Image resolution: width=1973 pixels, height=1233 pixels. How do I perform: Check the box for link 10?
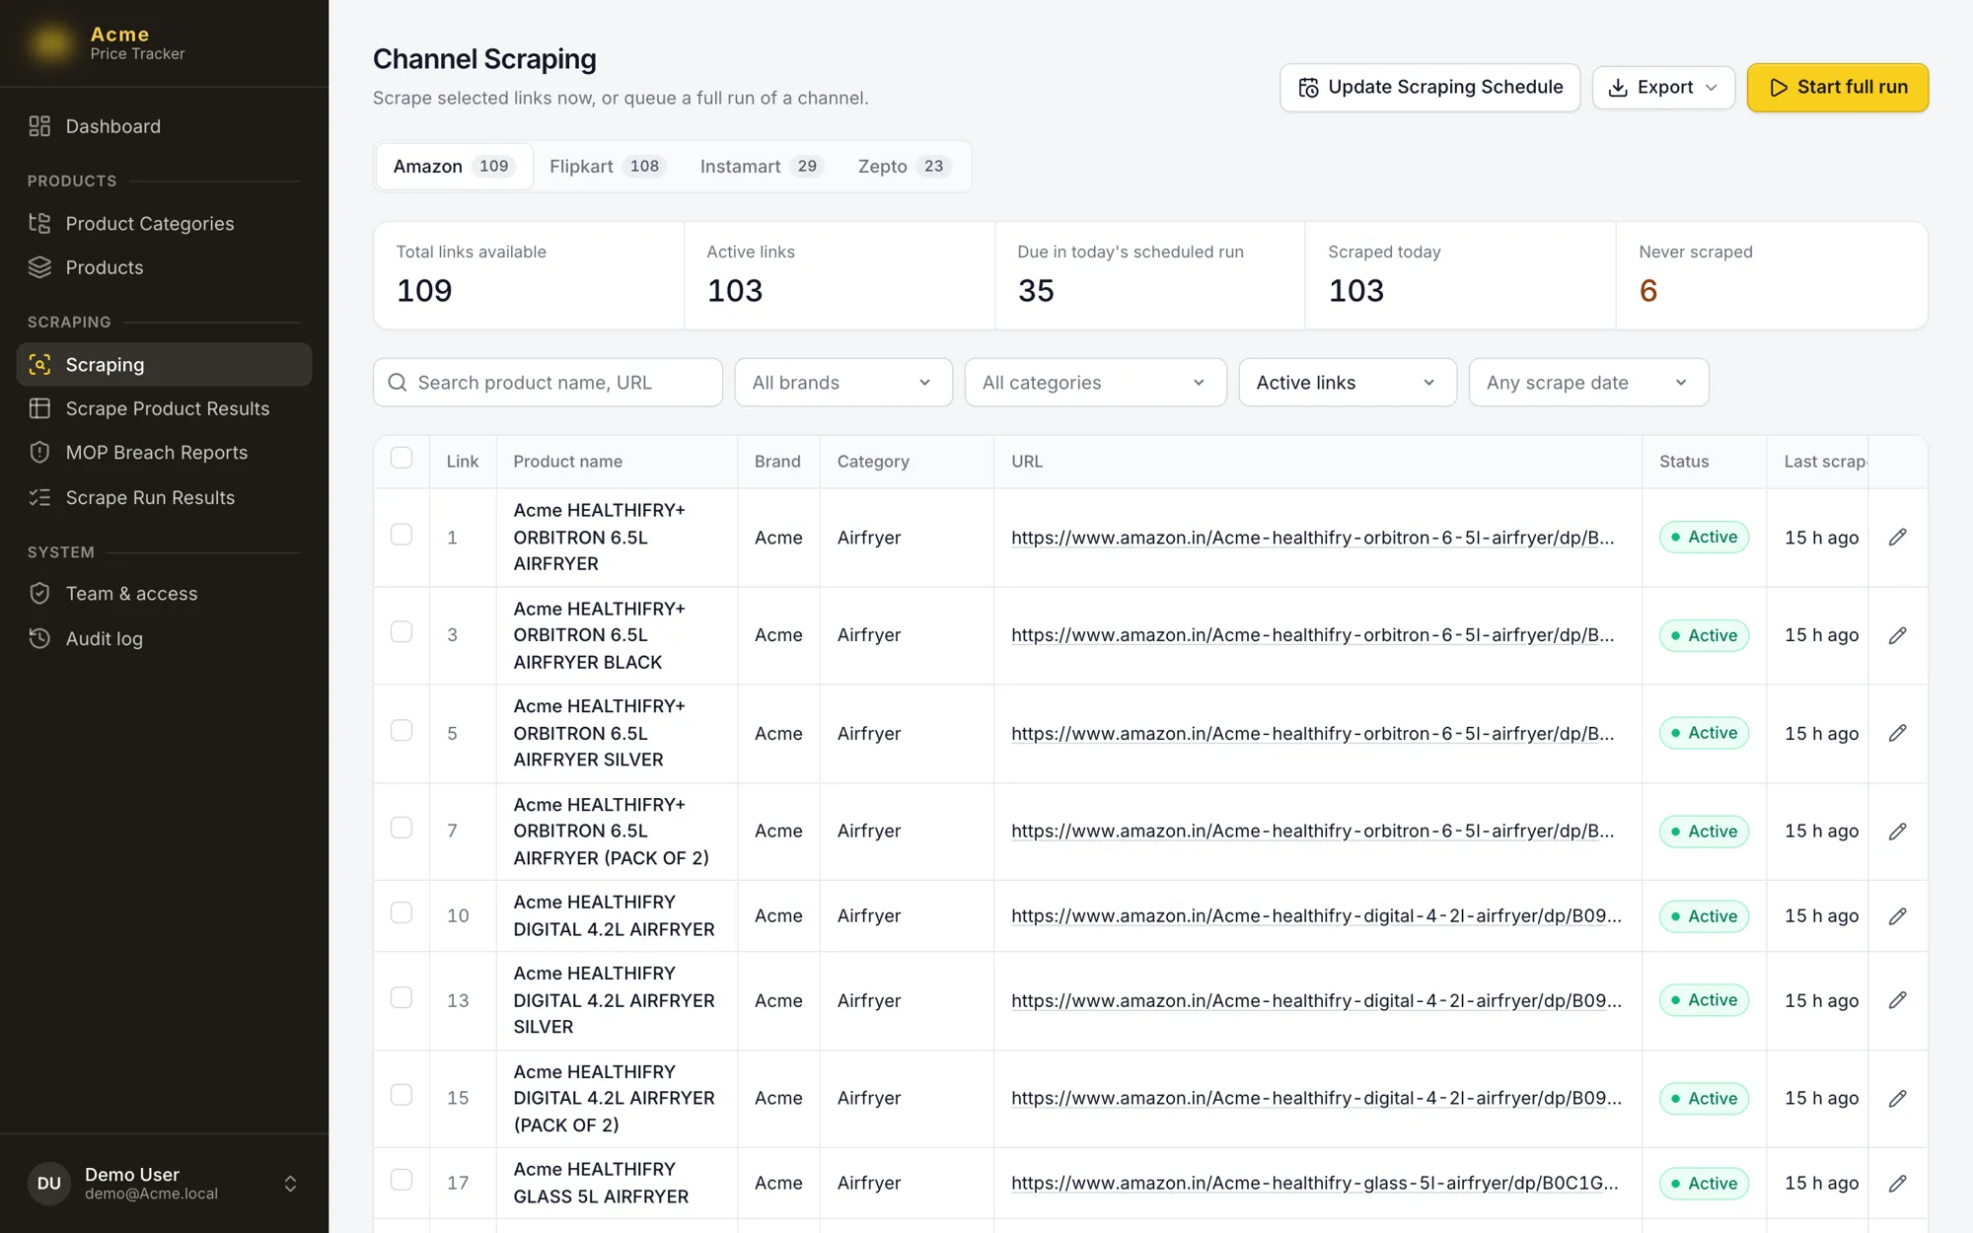402,912
